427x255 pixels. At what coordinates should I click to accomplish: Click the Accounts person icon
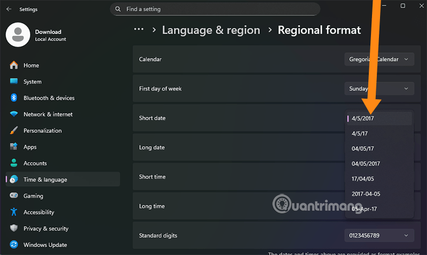pyautogui.click(x=14, y=163)
